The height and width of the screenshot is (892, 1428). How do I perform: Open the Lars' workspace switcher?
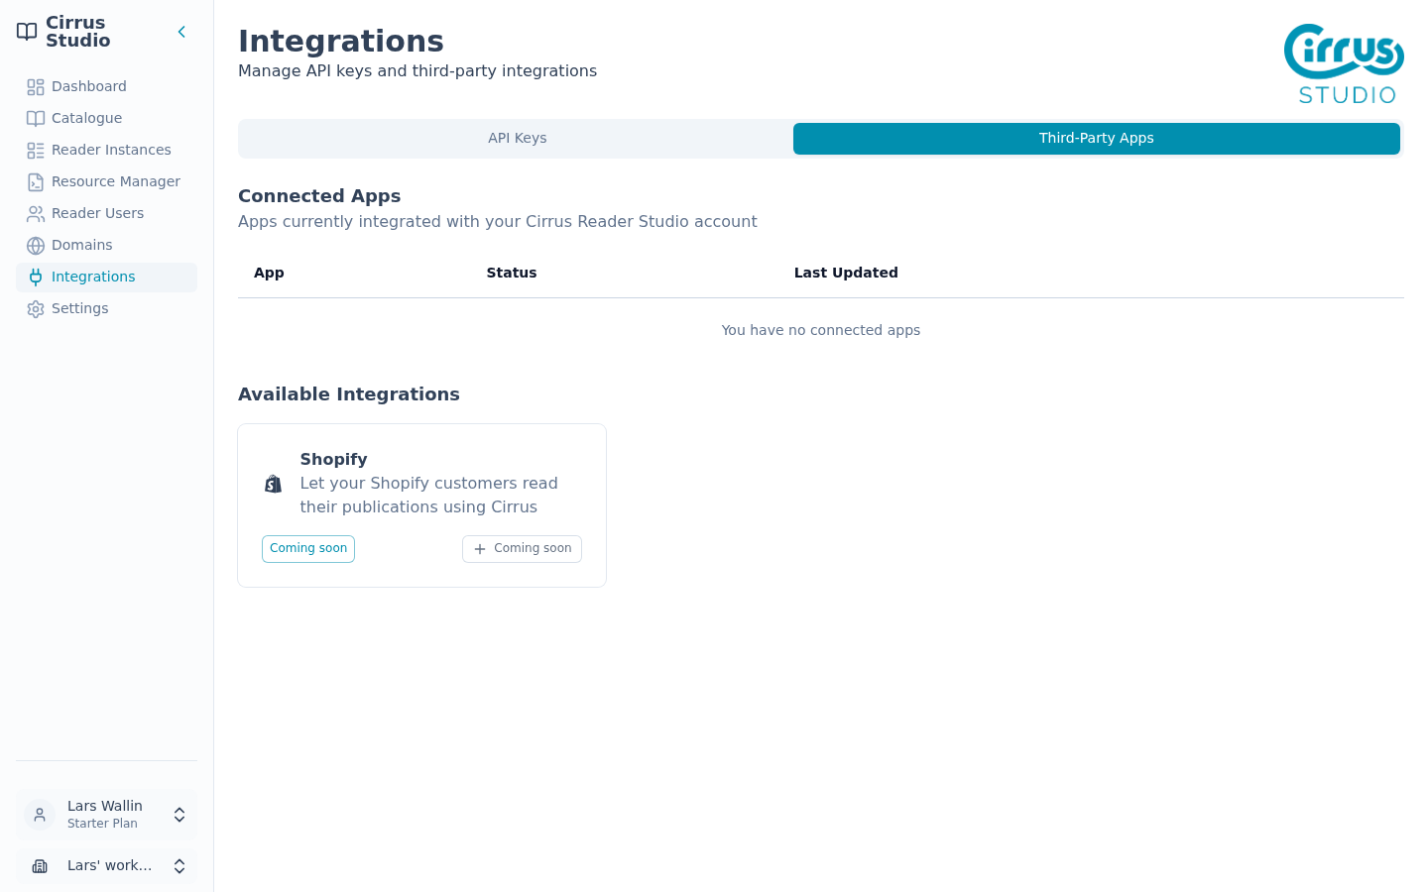click(106, 866)
